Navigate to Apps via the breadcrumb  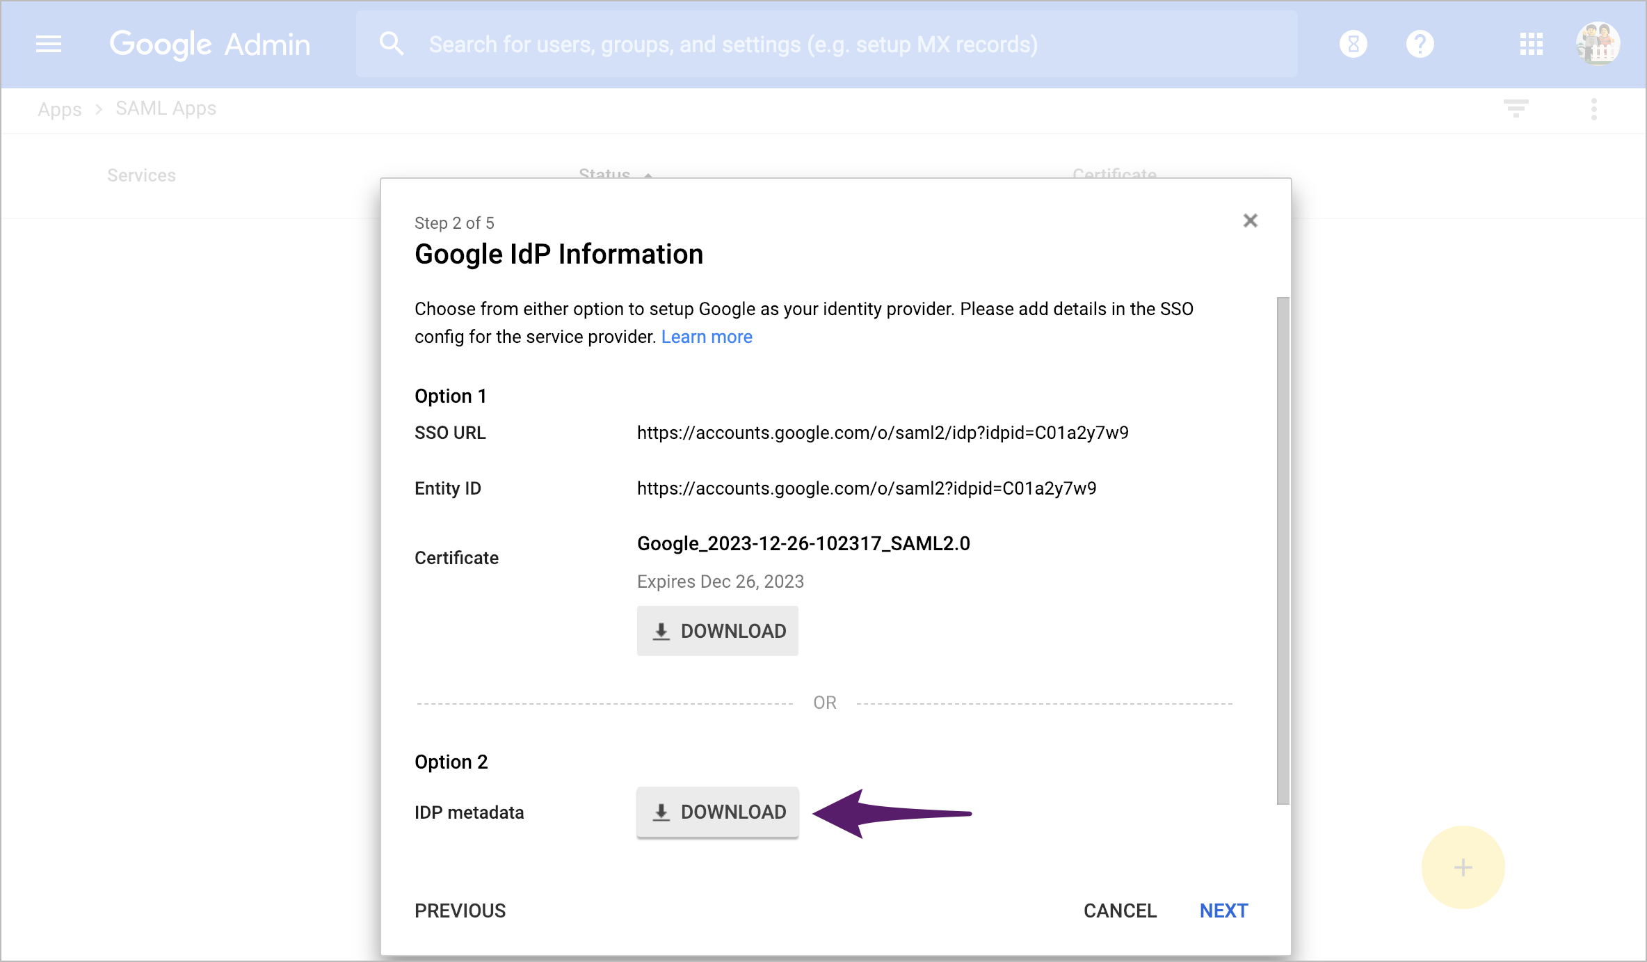[59, 109]
